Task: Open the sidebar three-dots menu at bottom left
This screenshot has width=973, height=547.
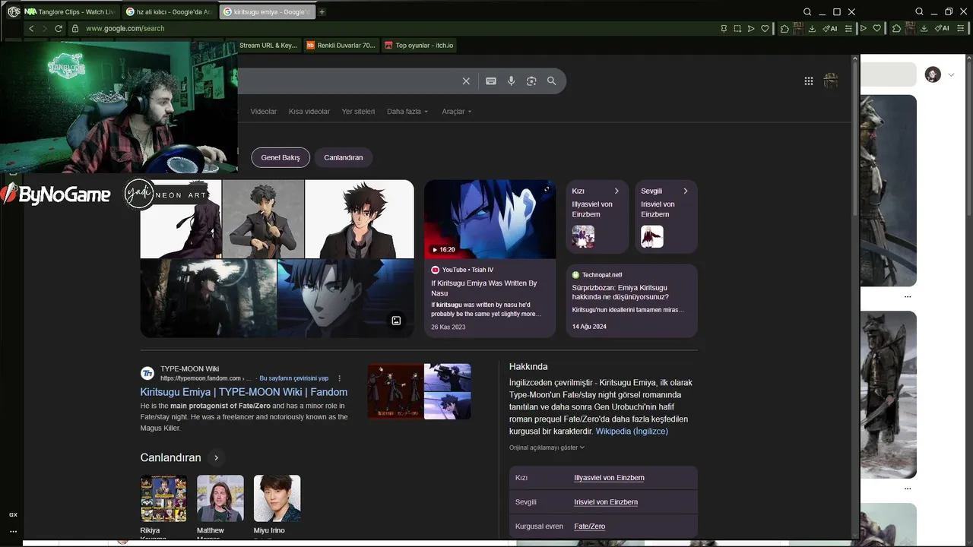Action: pos(13,531)
